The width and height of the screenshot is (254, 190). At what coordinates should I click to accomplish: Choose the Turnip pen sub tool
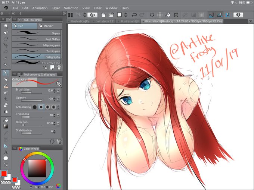[x=36, y=51]
